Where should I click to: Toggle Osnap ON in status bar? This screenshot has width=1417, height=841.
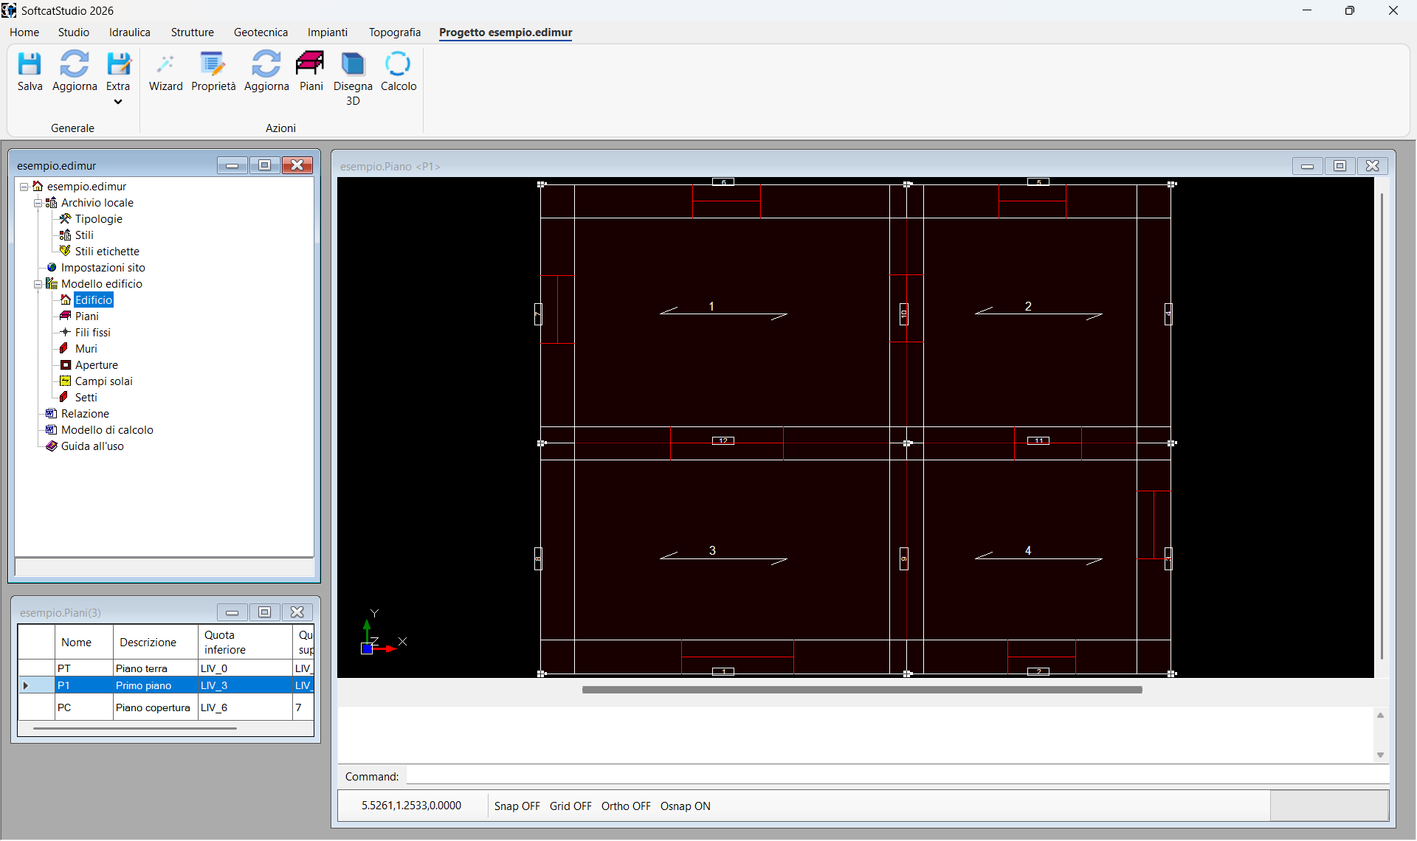coord(685,806)
